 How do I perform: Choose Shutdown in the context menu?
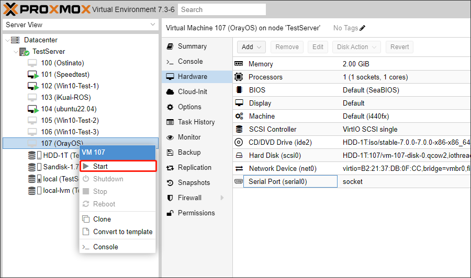coord(117,179)
